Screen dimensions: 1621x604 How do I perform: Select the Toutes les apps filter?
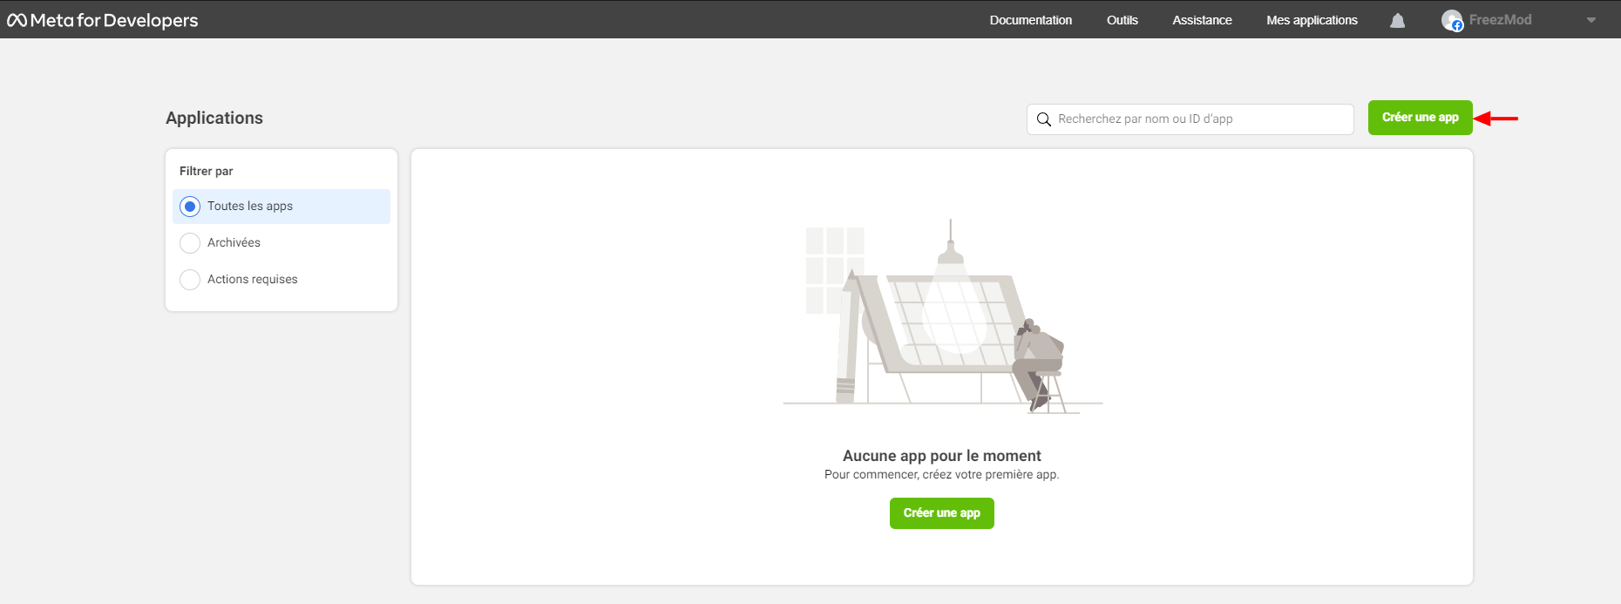(281, 207)
